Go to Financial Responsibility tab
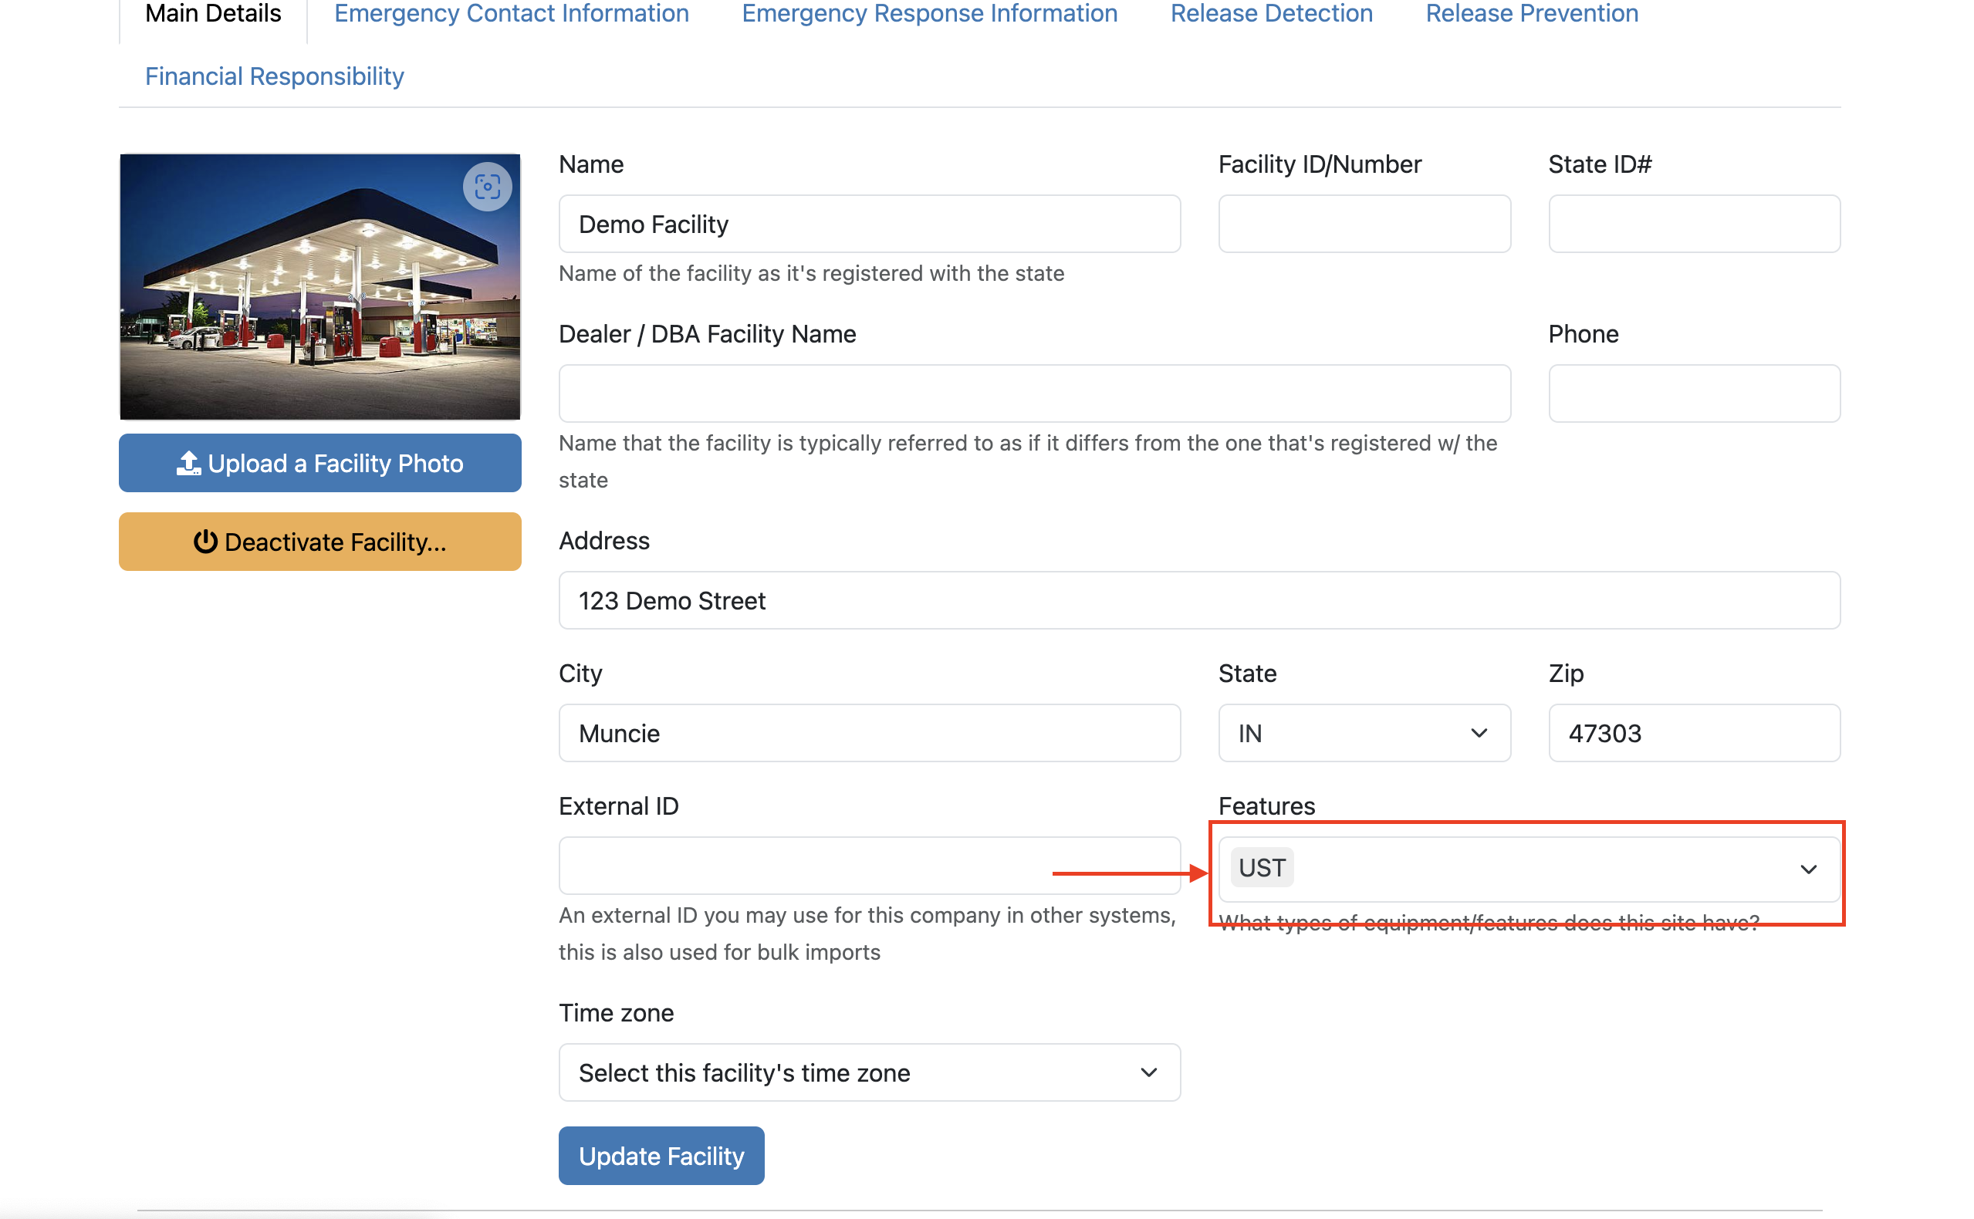The height and width of the screenshot is (1219, 1974). [274, 76]
